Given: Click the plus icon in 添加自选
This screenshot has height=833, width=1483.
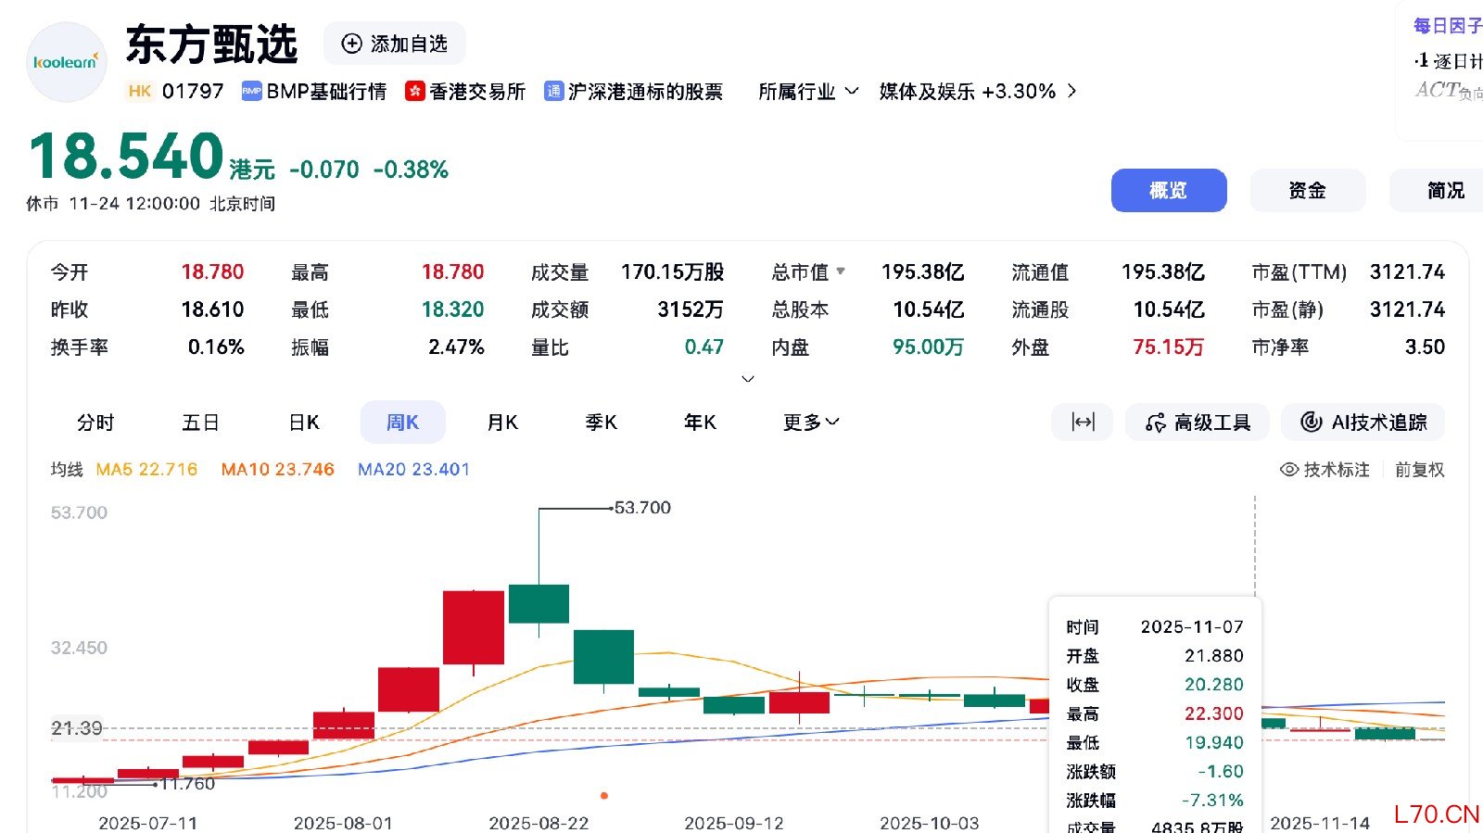Looking at the screenshot, I should [x=351, y=44].
